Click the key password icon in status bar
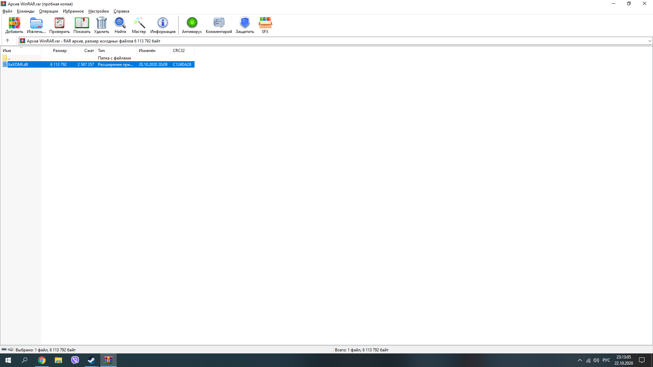The width and height of the screenshot is (653, 367). pyautogui.click(x=11, y=349)
